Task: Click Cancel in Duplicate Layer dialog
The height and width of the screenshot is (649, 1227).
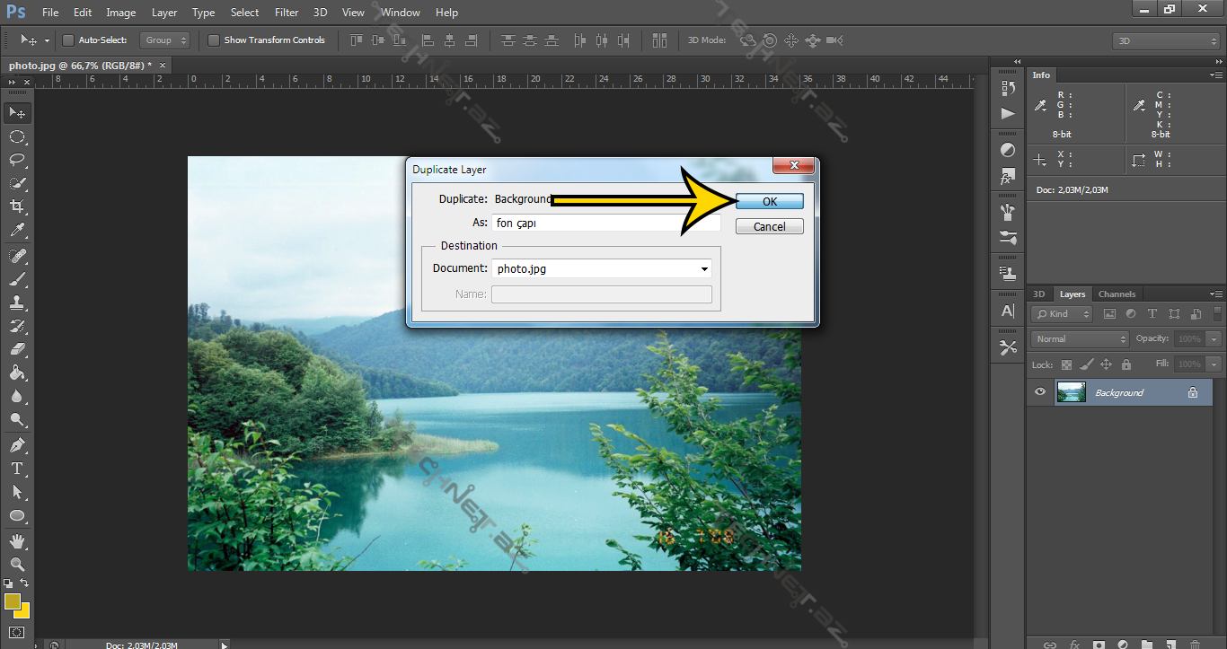Action: [x=769, y=227]
